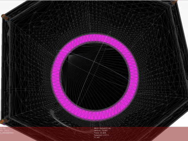Click the "Faces: 61,806" info line

click(x=100, y=133)
